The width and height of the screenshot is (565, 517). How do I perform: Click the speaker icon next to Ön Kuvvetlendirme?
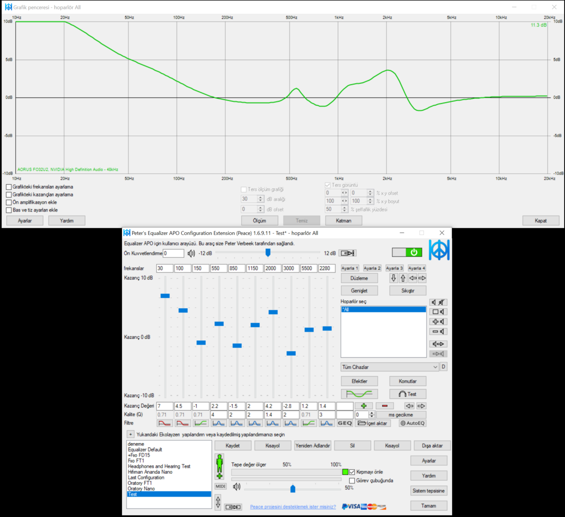pyautogui.click(x=191, y=253)
